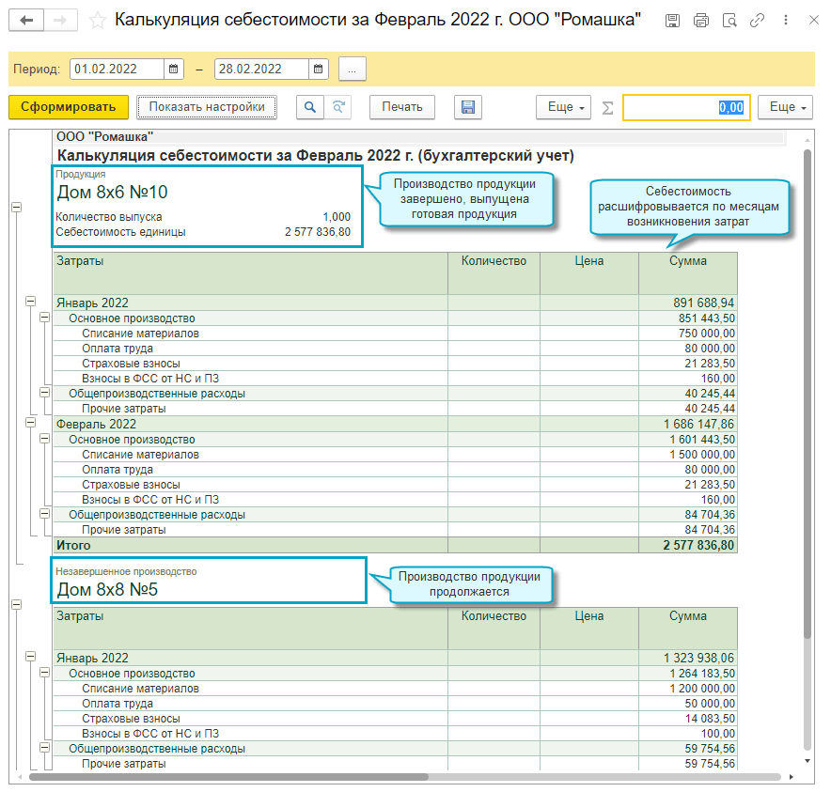Open the three-dot menu in title bar

click(786, 20)
